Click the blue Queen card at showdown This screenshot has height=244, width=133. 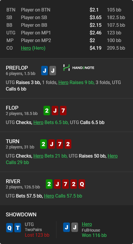[x=9, y=228]
